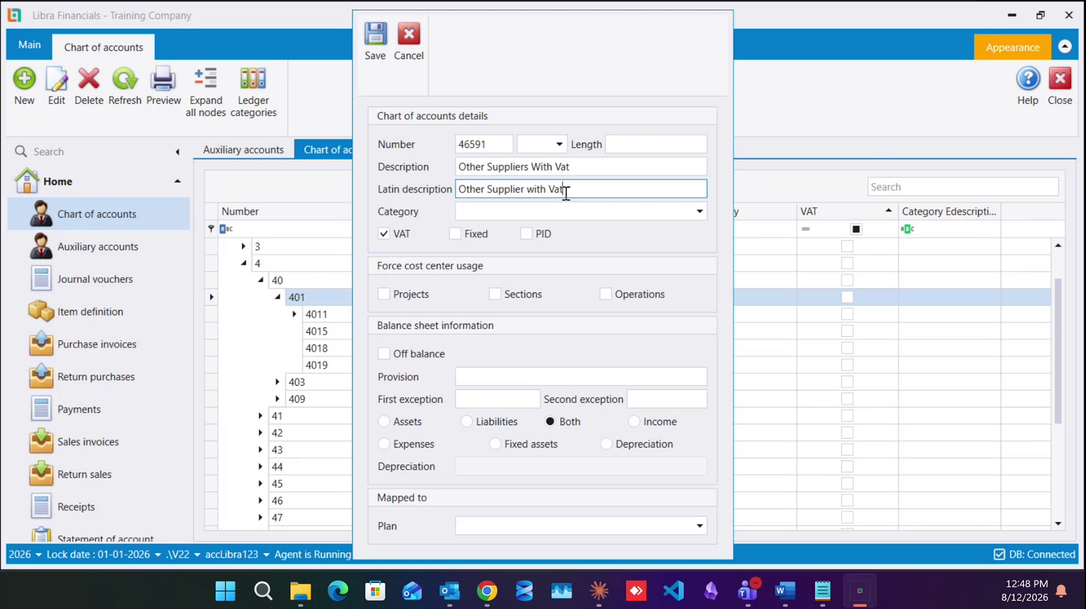Open Google Chrome from the taskbar
This screenshot has height=609, width=1086.
(x=487, y=591)
